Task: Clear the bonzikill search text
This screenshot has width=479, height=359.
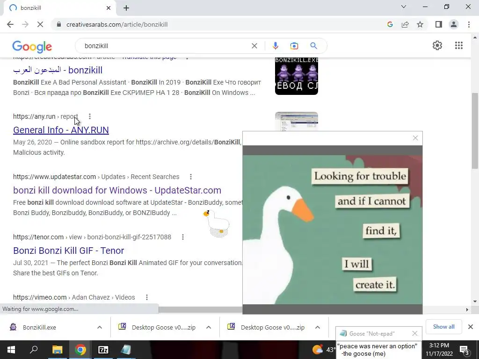Action: tap(254, 46)
